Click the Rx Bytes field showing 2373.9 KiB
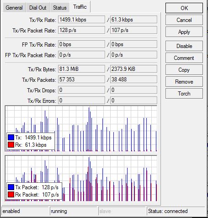Viewport: 208px width, 218px height. [133, 69]
